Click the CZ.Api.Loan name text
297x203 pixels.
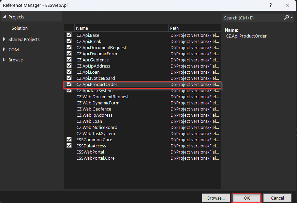coord(88,72)
